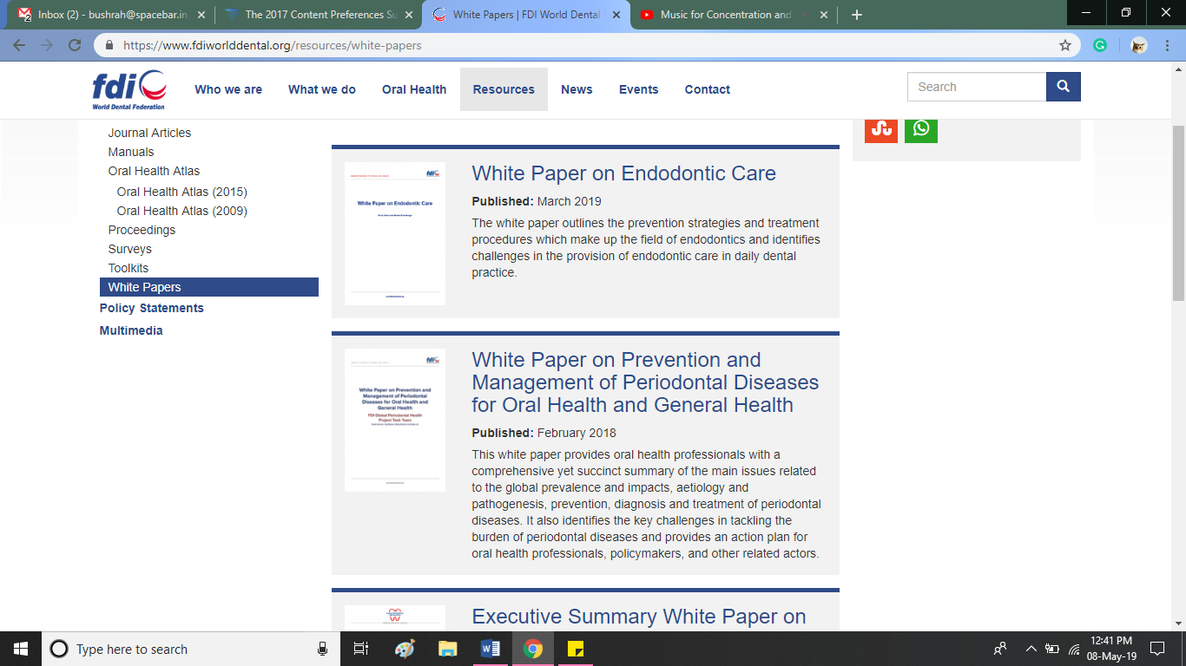1186x666 pixels.
Task: Open the Grammarly extension icon
Action: [1100, 45]
